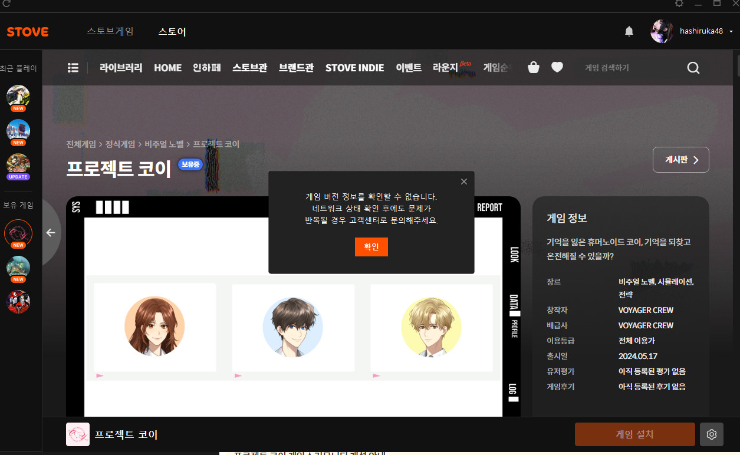Open the last owned game icon

(x=18, y=302)
